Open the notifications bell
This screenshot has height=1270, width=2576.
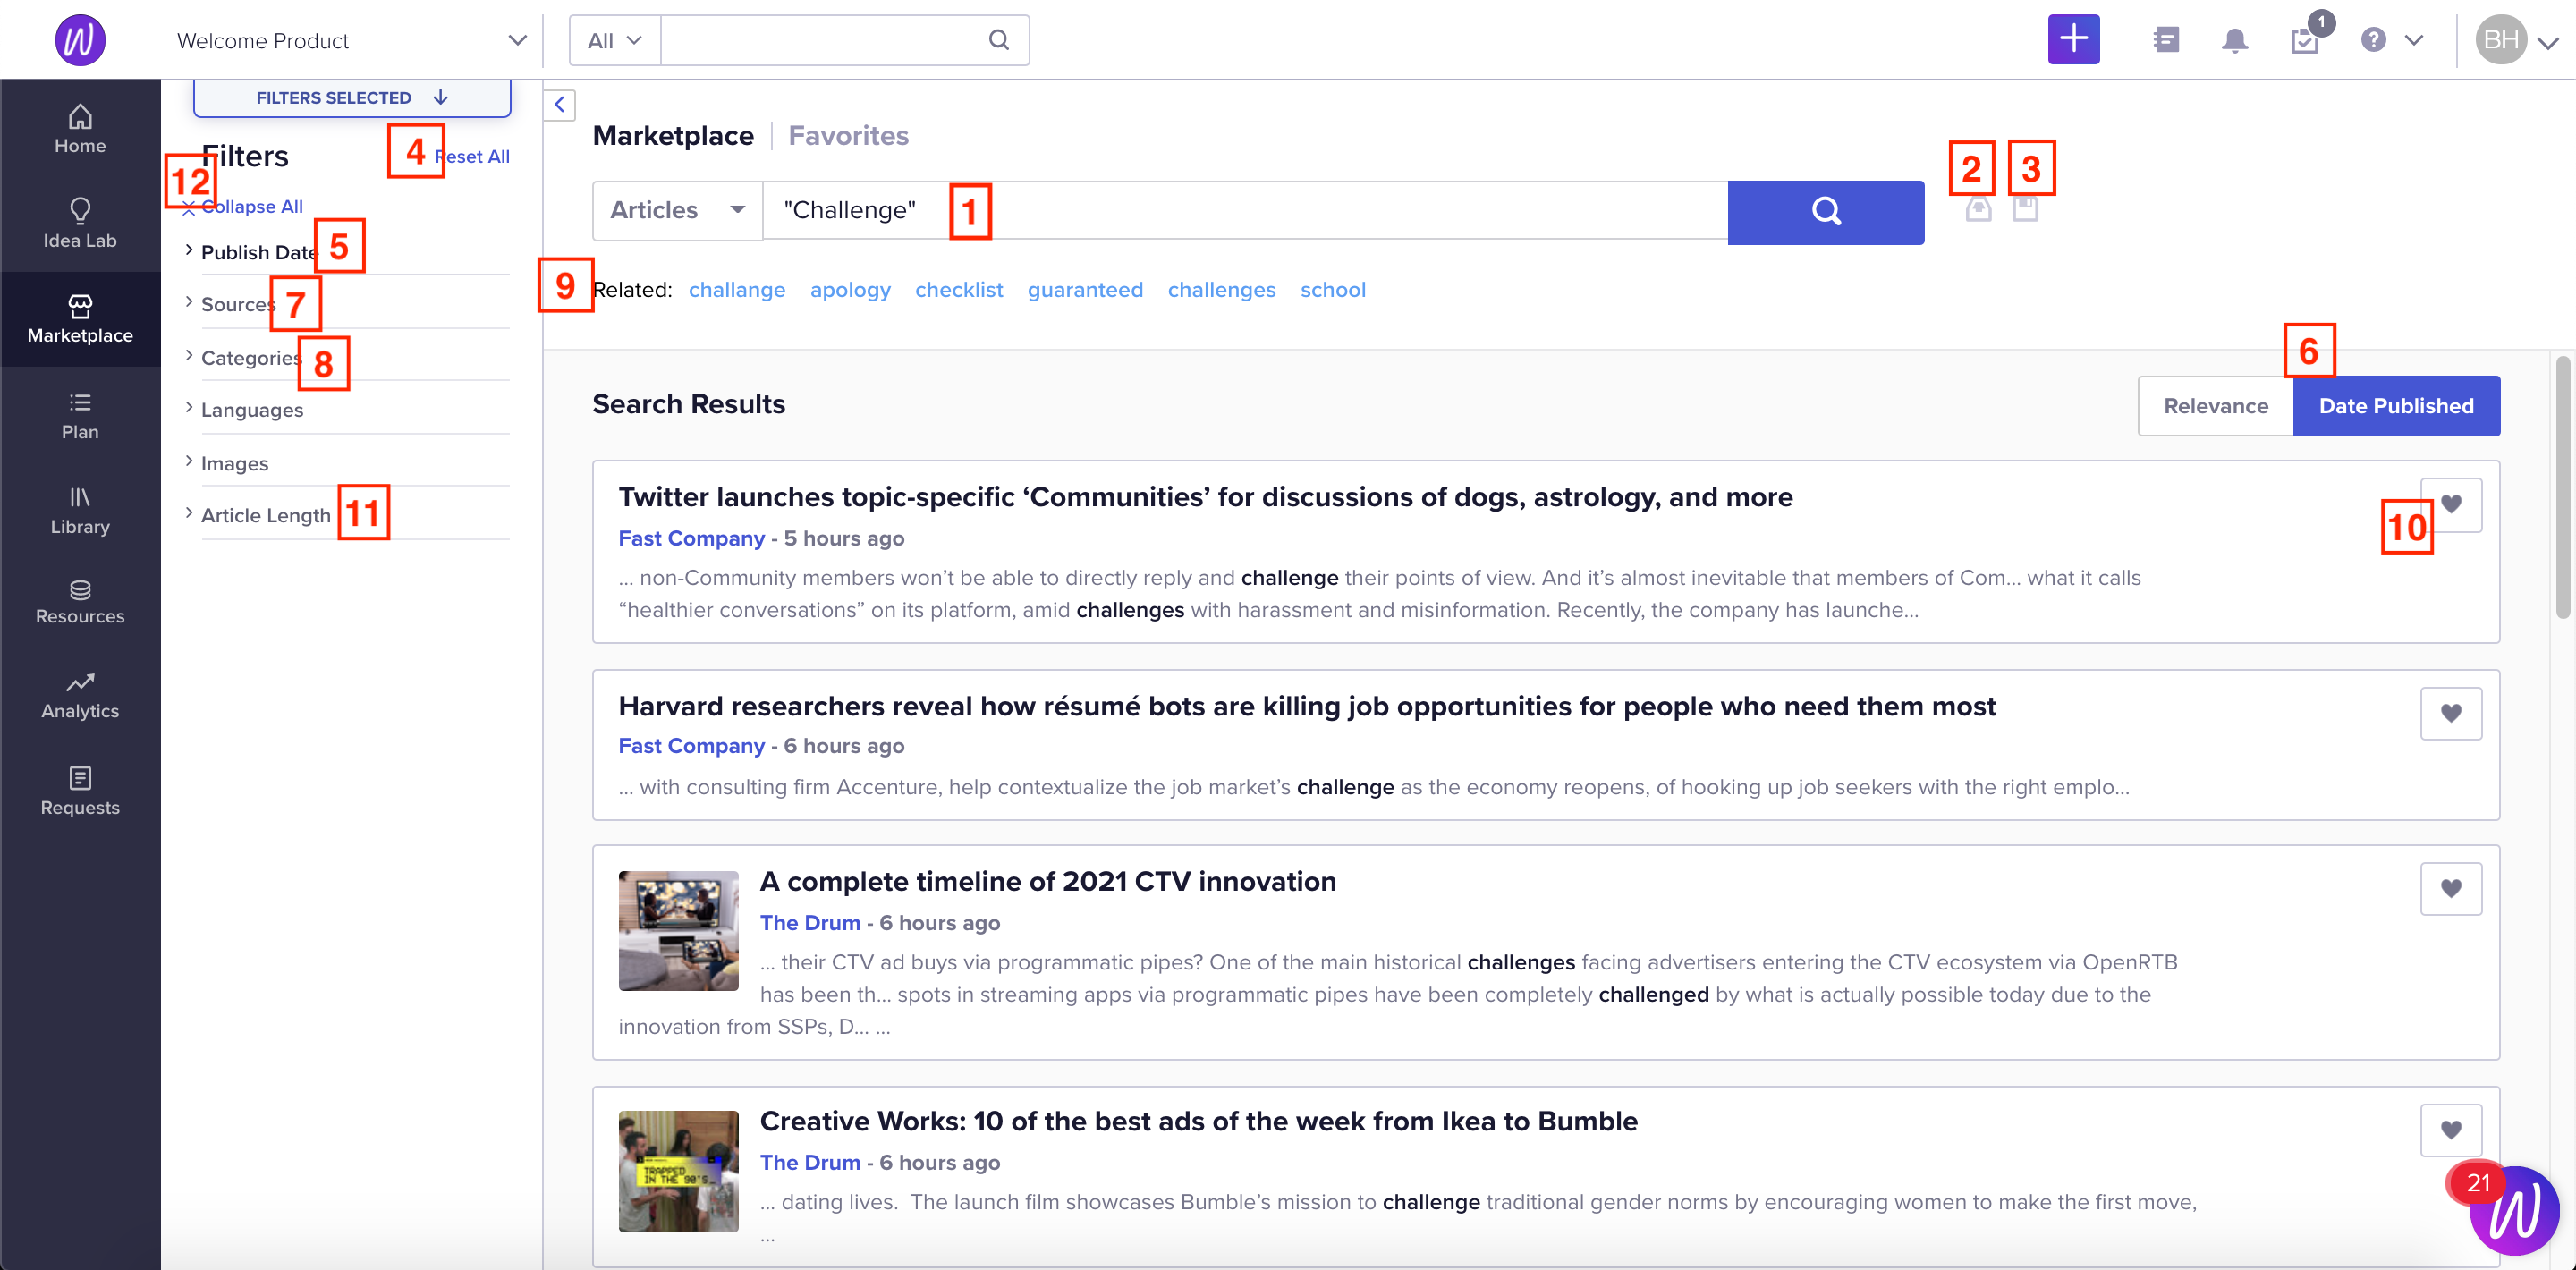click(2234, 41)
